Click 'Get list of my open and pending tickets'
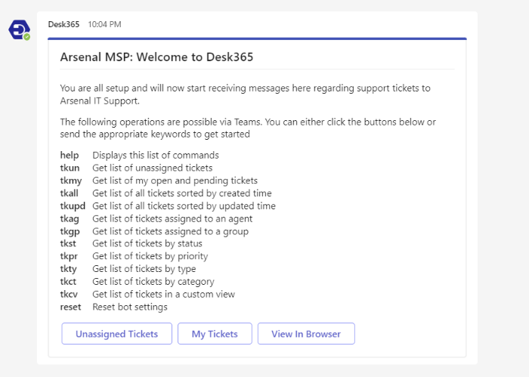Image resolution: width=529 pixels, height=377 pixels. [x=175, y=181]
